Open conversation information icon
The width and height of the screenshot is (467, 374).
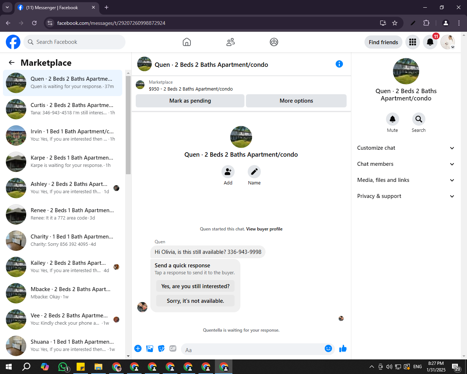[x=339, y=64]
